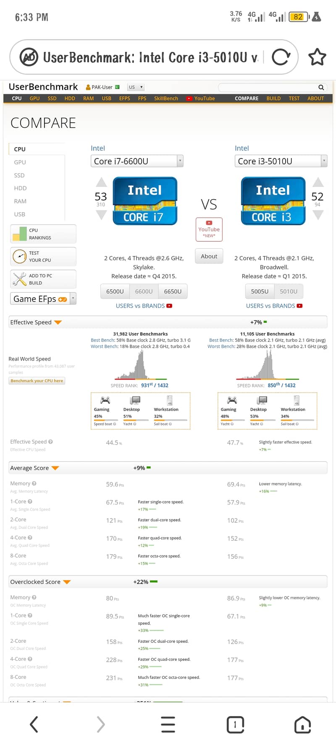Select GPU in the left sidebar
The image size is (336, 747).
pos(20,162)
